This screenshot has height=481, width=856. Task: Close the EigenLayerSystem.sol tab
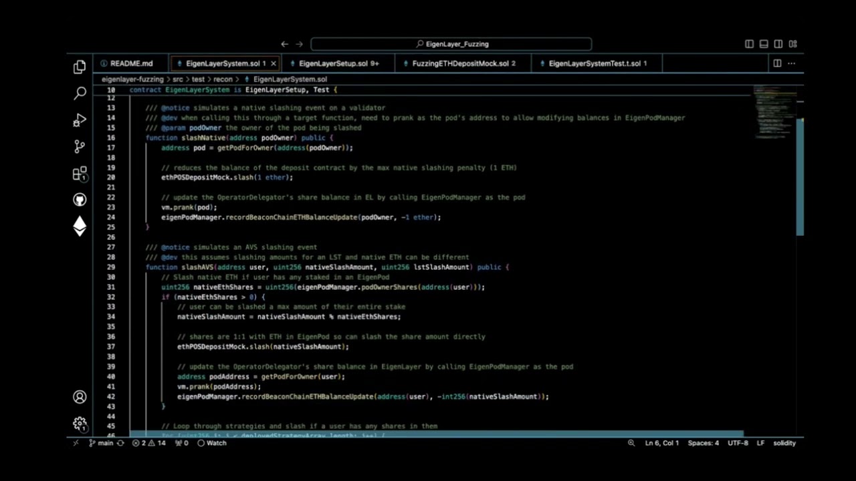point(273,63)
